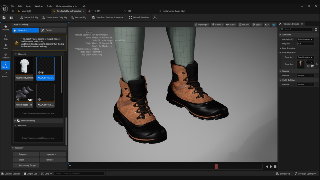Click Remove Rig button
Viewport: 320px width, 180px height.
coord(78,17)
